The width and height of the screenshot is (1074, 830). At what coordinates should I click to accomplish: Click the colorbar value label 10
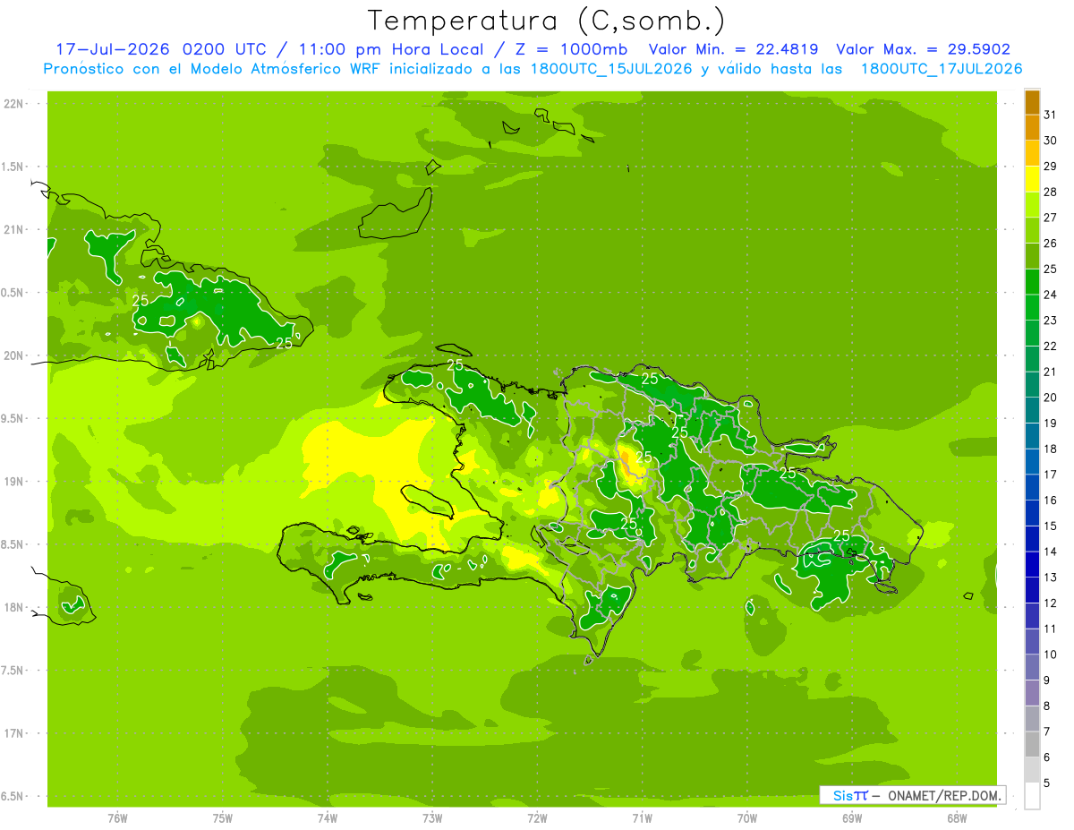(x=1050, y=655)
